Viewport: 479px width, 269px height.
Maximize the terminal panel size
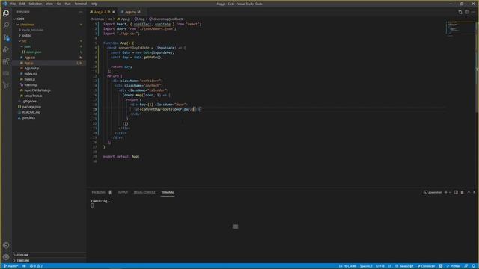pos(469,192)
